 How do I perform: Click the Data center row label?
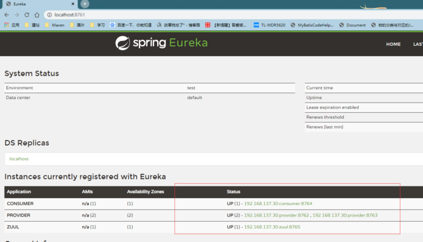tap(18, 98)
